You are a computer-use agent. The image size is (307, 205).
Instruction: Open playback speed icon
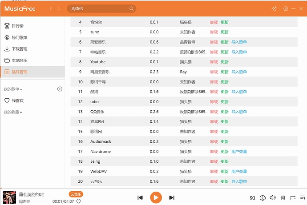[x=263, y=198]
